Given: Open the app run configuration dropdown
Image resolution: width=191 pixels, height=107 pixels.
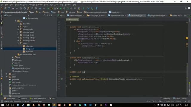Looking at the screenshot, I should tap(55, 8).
